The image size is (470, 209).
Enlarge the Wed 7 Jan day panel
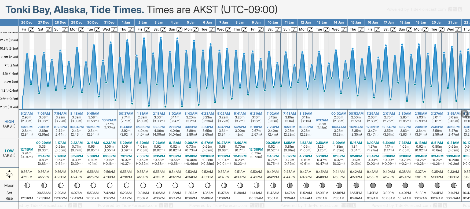click(x=228, y=29)
